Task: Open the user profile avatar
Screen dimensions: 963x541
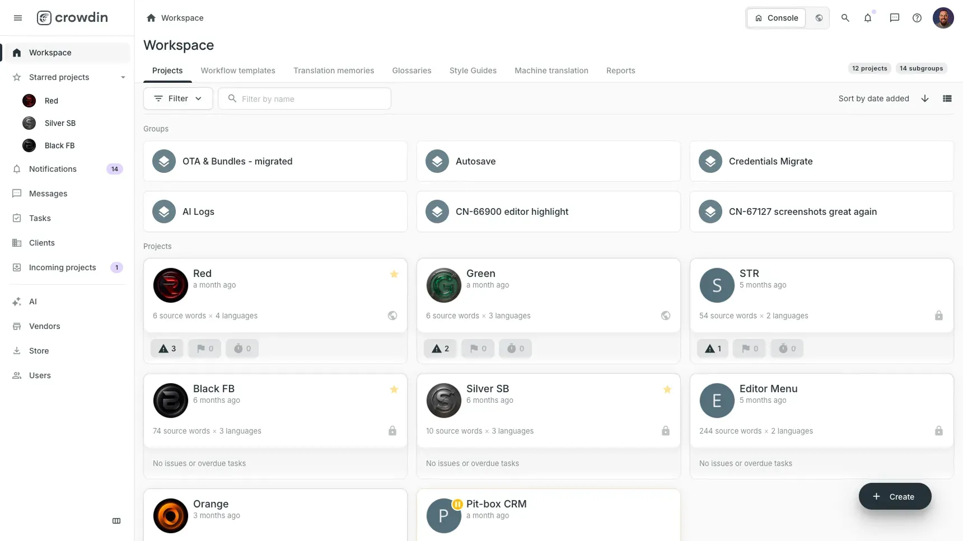Action: coord(943,18)
